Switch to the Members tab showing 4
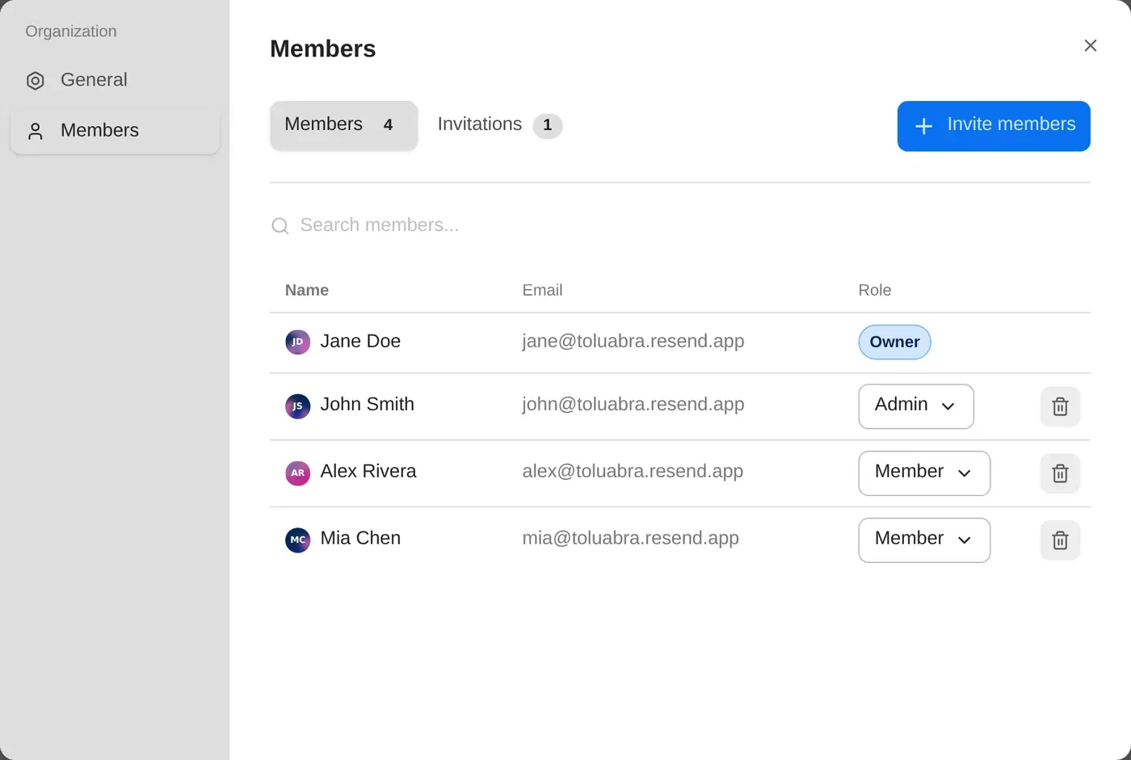This screenshot has width=1131, height=760. tap(343, 125)
